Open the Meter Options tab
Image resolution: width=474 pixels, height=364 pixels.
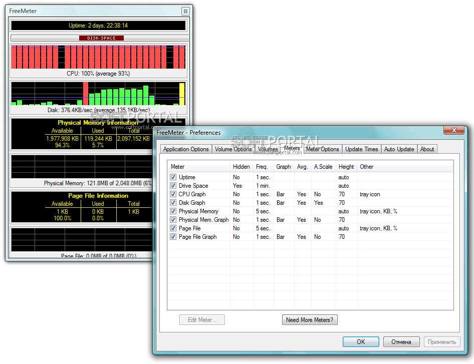click(323, 149)
